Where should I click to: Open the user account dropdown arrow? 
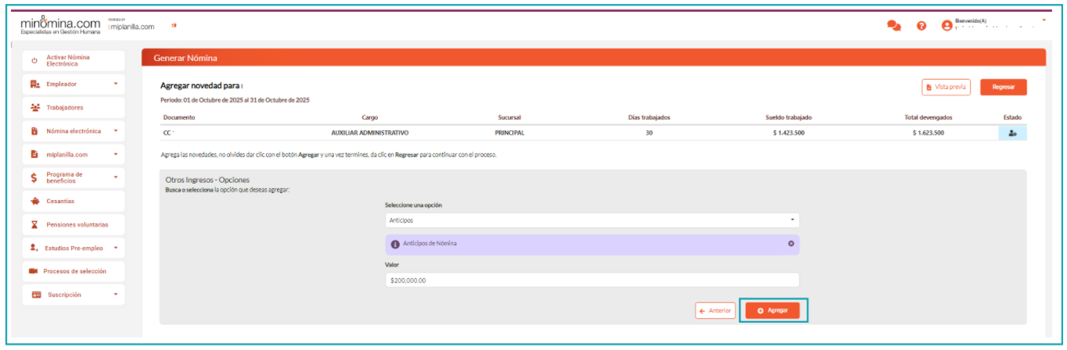click(1044, 20)
